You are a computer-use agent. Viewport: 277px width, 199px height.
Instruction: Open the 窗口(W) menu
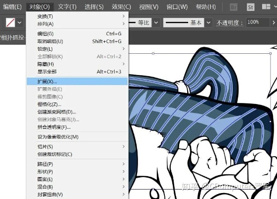click(177, 7)
